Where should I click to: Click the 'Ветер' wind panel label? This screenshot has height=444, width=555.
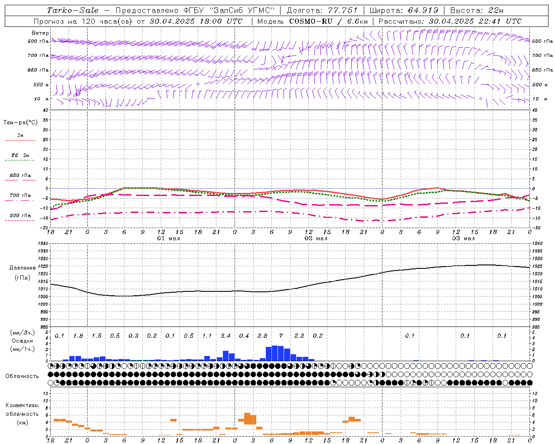[x=40, y=33]
